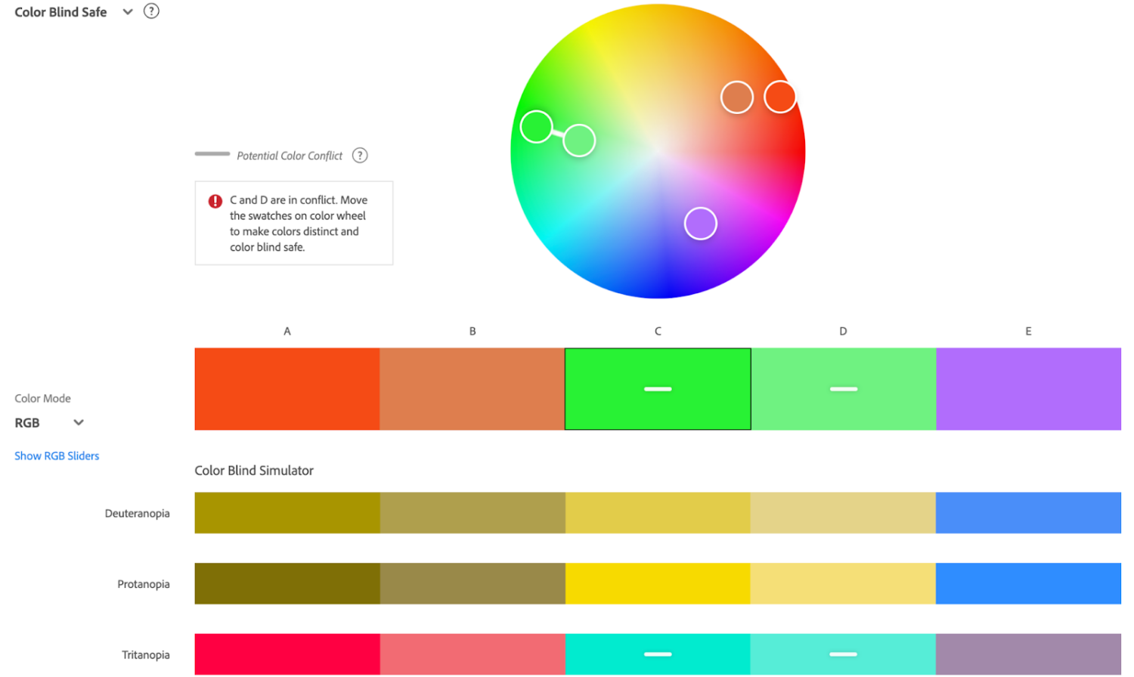The image size is (1134, 677).
Task: Open Show RGB Sliders
Action: coord(56,456)
